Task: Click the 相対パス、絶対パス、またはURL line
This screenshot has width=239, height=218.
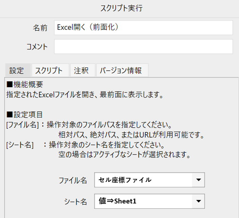Action: [131, 135]
